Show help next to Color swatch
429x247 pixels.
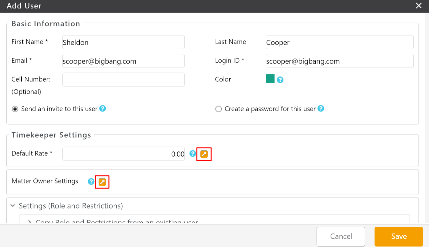pos(280,80)
